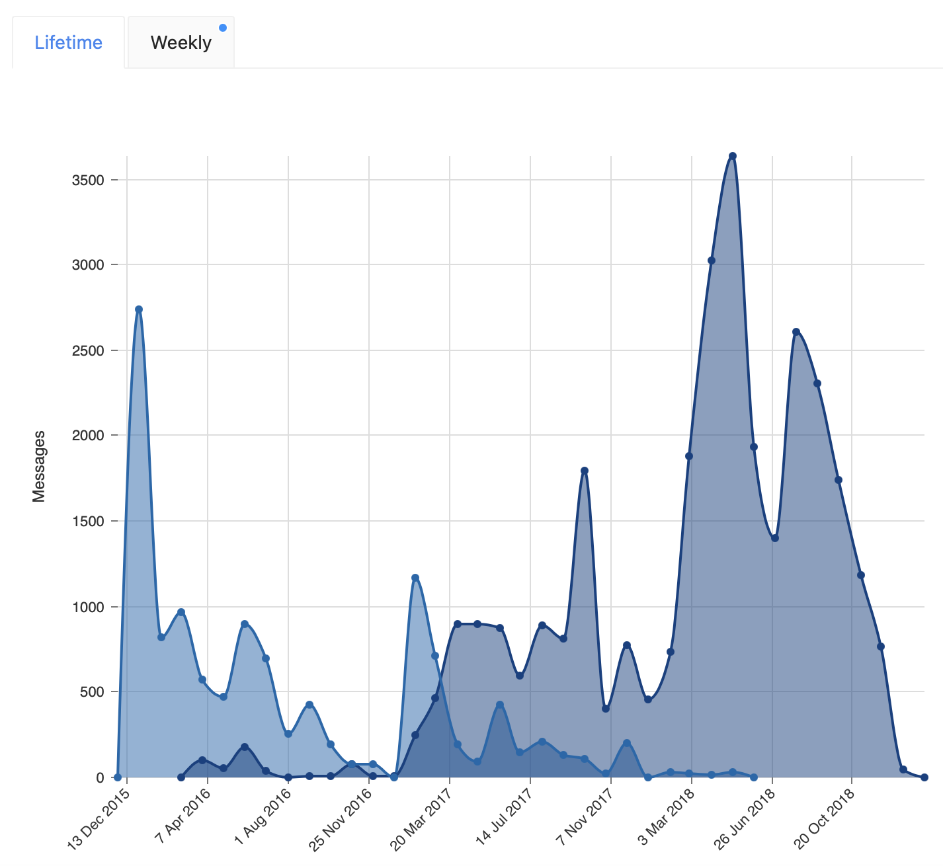Switch to the Lifetime tab

point(68,43)
